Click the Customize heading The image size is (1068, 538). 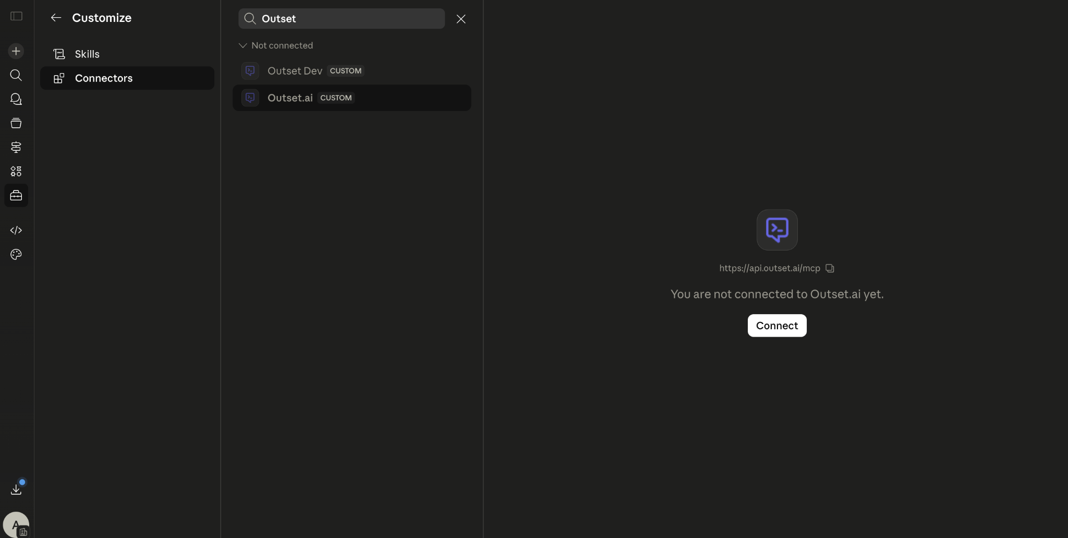coord(102,18)
